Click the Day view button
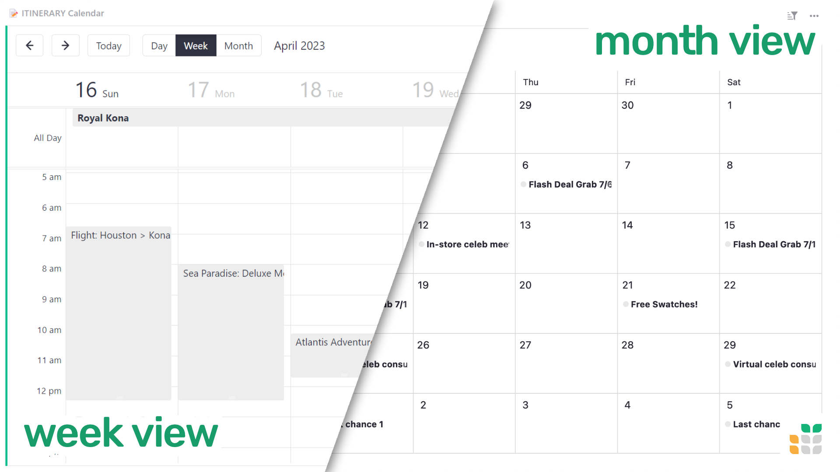Image resolution: width=840 pixels, height=472 pixels. (x=159, y=45)
